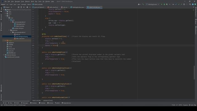
Task: Hide the Project panel with minus icon
Action: pos(30,7)
